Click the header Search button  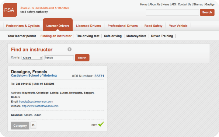(207, 12)
